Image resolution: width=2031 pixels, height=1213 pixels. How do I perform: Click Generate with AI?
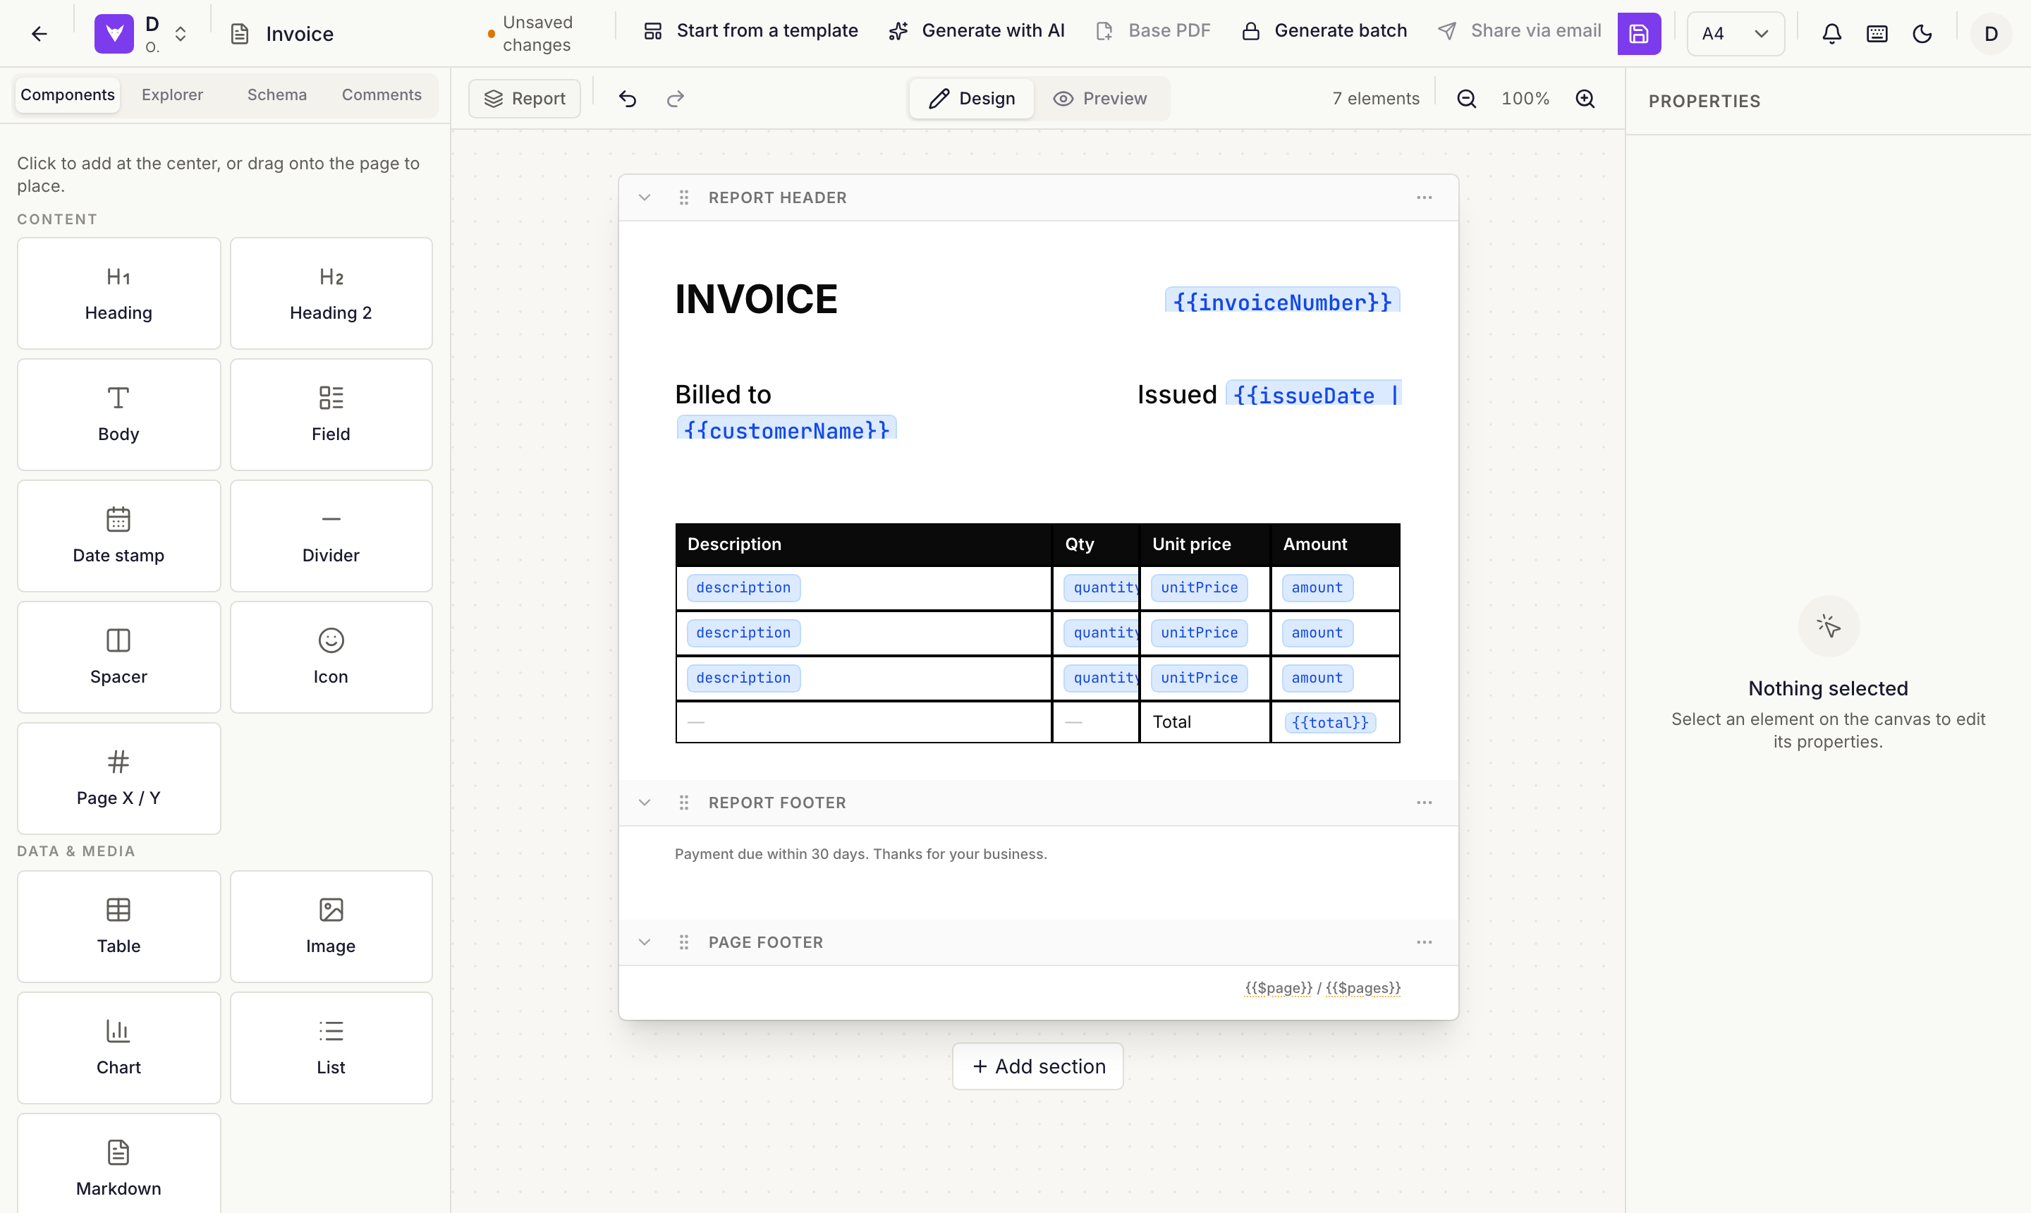pyautogui.click(x=977, y=31)
